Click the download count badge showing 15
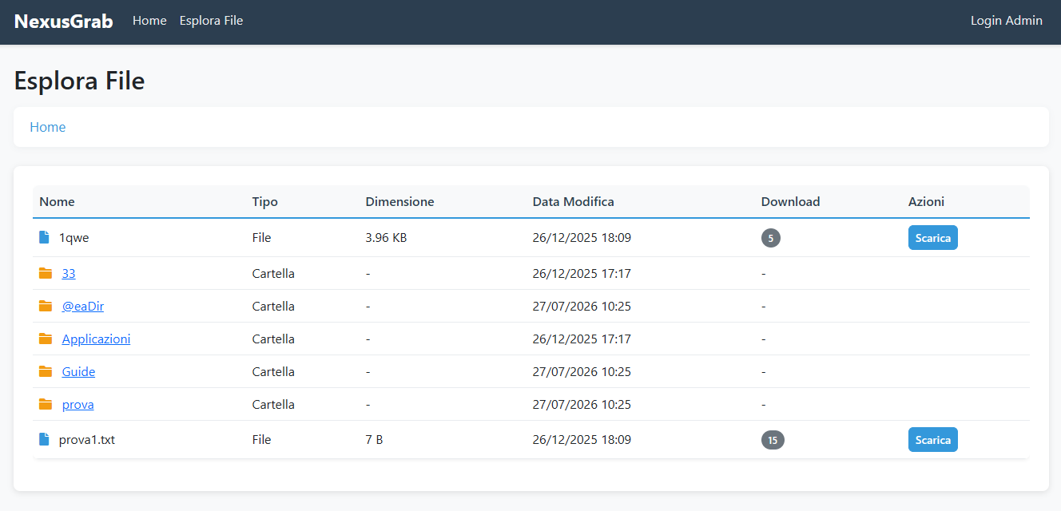This screenshot has height=511, width=1061. pyautogui.click(x=773, y=439)
